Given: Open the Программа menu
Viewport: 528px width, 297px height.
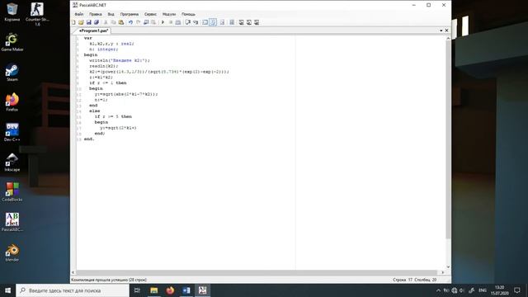Looking at the screenshot, I should pos(130,14).
